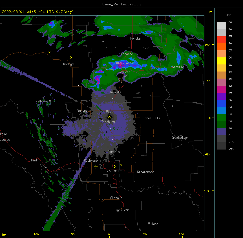
Task: Click the Cochrane city label
Action: click(91, 161)
